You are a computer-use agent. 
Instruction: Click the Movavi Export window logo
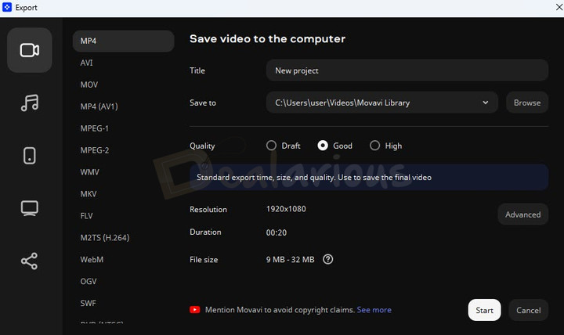(7, 7)
